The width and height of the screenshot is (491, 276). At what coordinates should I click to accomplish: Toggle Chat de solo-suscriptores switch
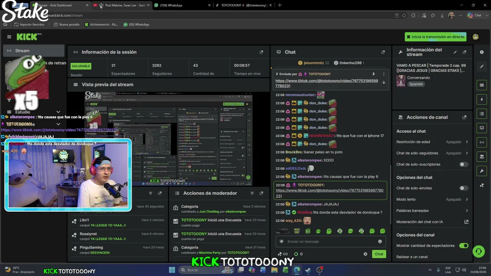tap(464, 164)
